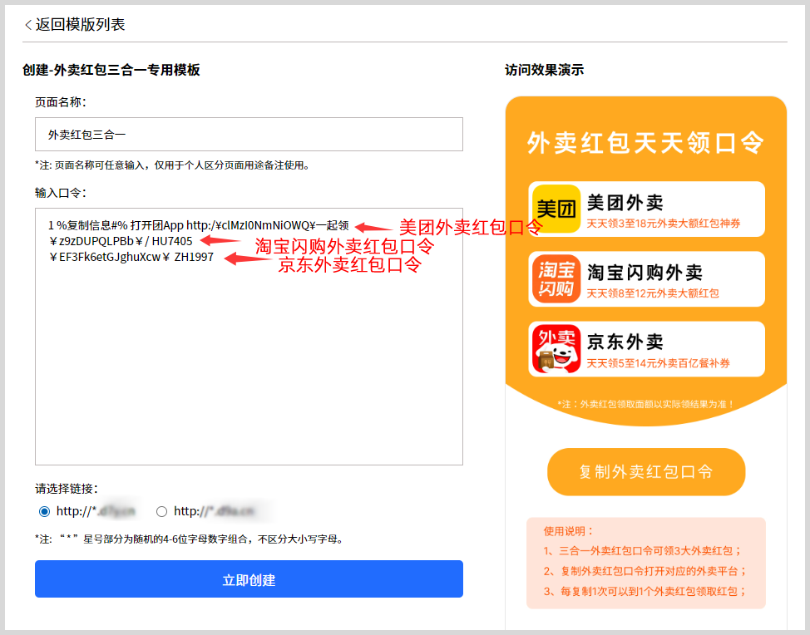The image size is (810, 635).
Task: Open the 京东外卖 card title
Action: [625, 342]
